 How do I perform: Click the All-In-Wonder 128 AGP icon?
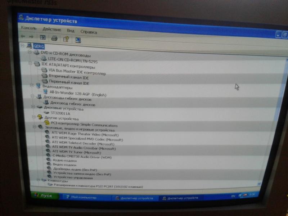pos(45,91)
